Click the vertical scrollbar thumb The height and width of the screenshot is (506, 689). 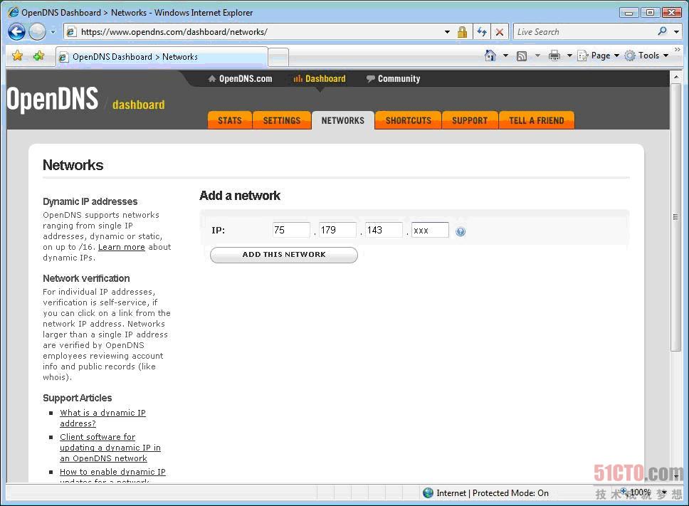click(675, 218)
